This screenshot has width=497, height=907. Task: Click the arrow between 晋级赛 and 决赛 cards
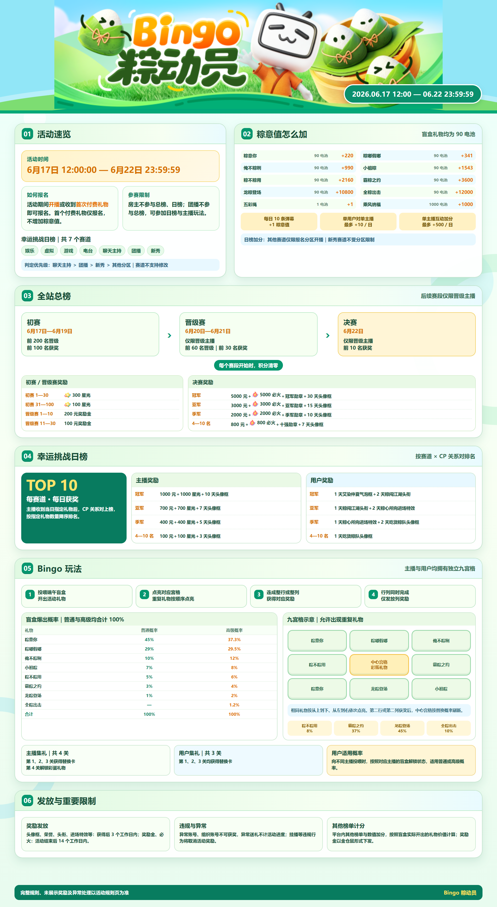click(328, 336)
